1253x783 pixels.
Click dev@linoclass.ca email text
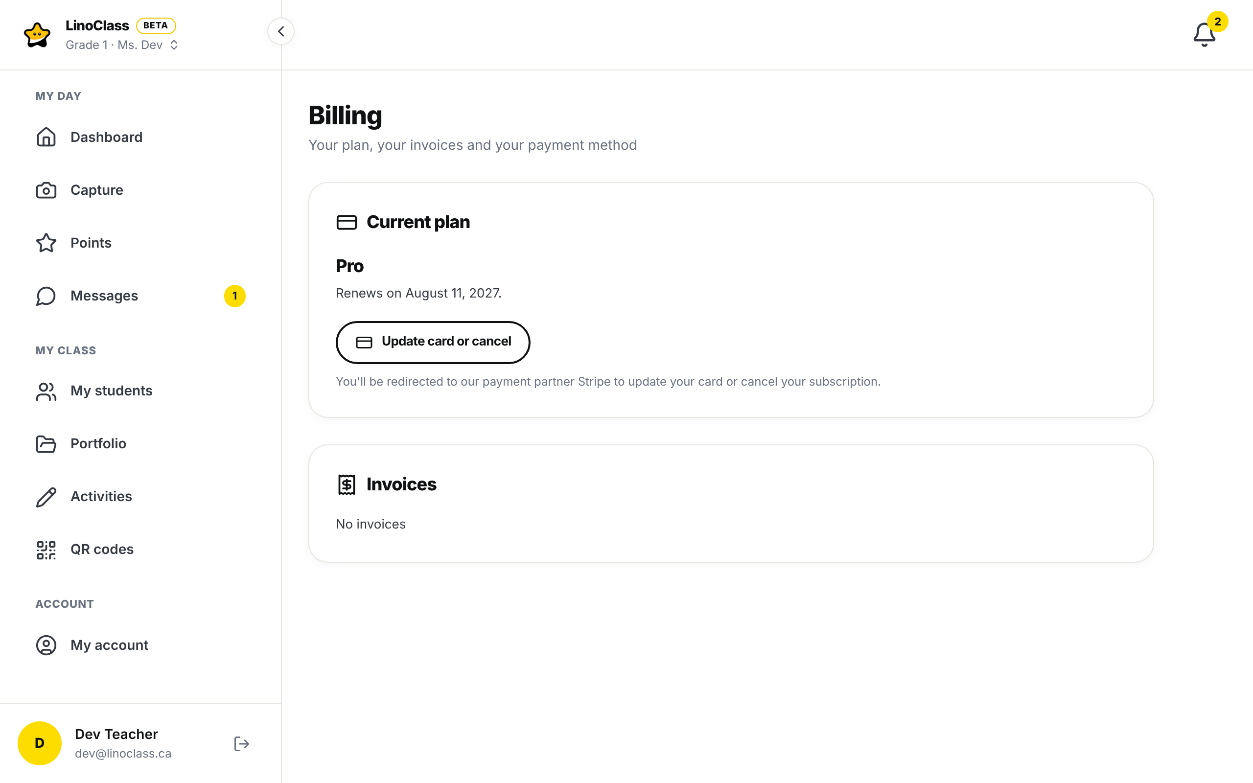(123, 754)
